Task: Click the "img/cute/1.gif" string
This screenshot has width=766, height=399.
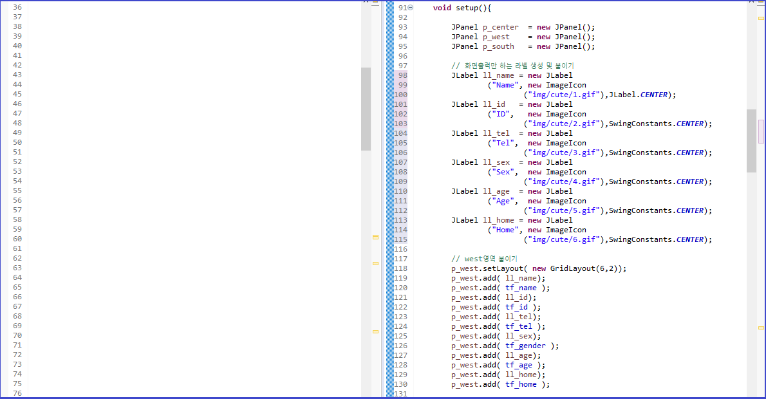Action: point(564,95)
